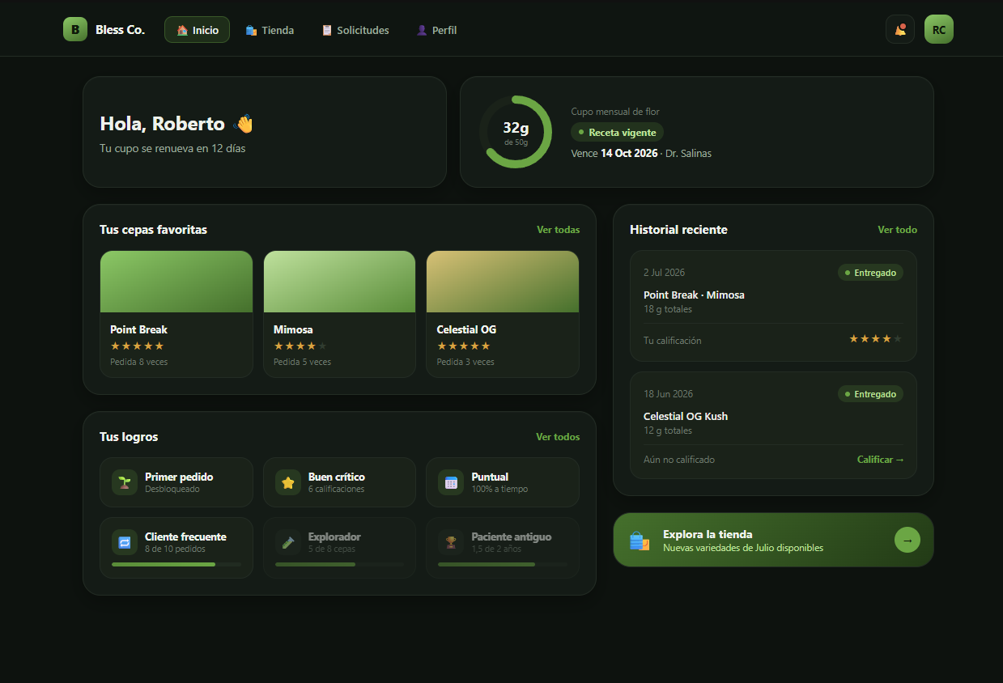Click the Cliente frecuente refresh icon
Screen dimensions: 1003x683
point(125,542)
